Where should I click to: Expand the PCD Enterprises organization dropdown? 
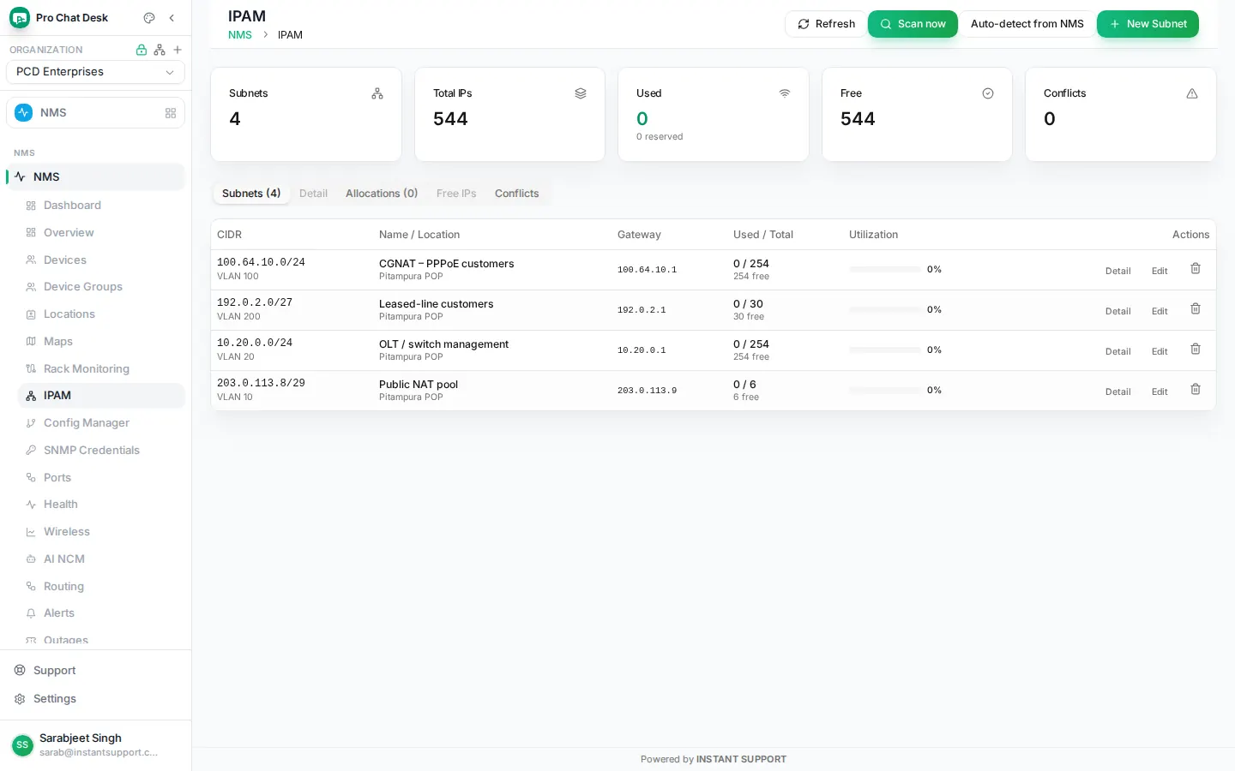click(95, 72)
